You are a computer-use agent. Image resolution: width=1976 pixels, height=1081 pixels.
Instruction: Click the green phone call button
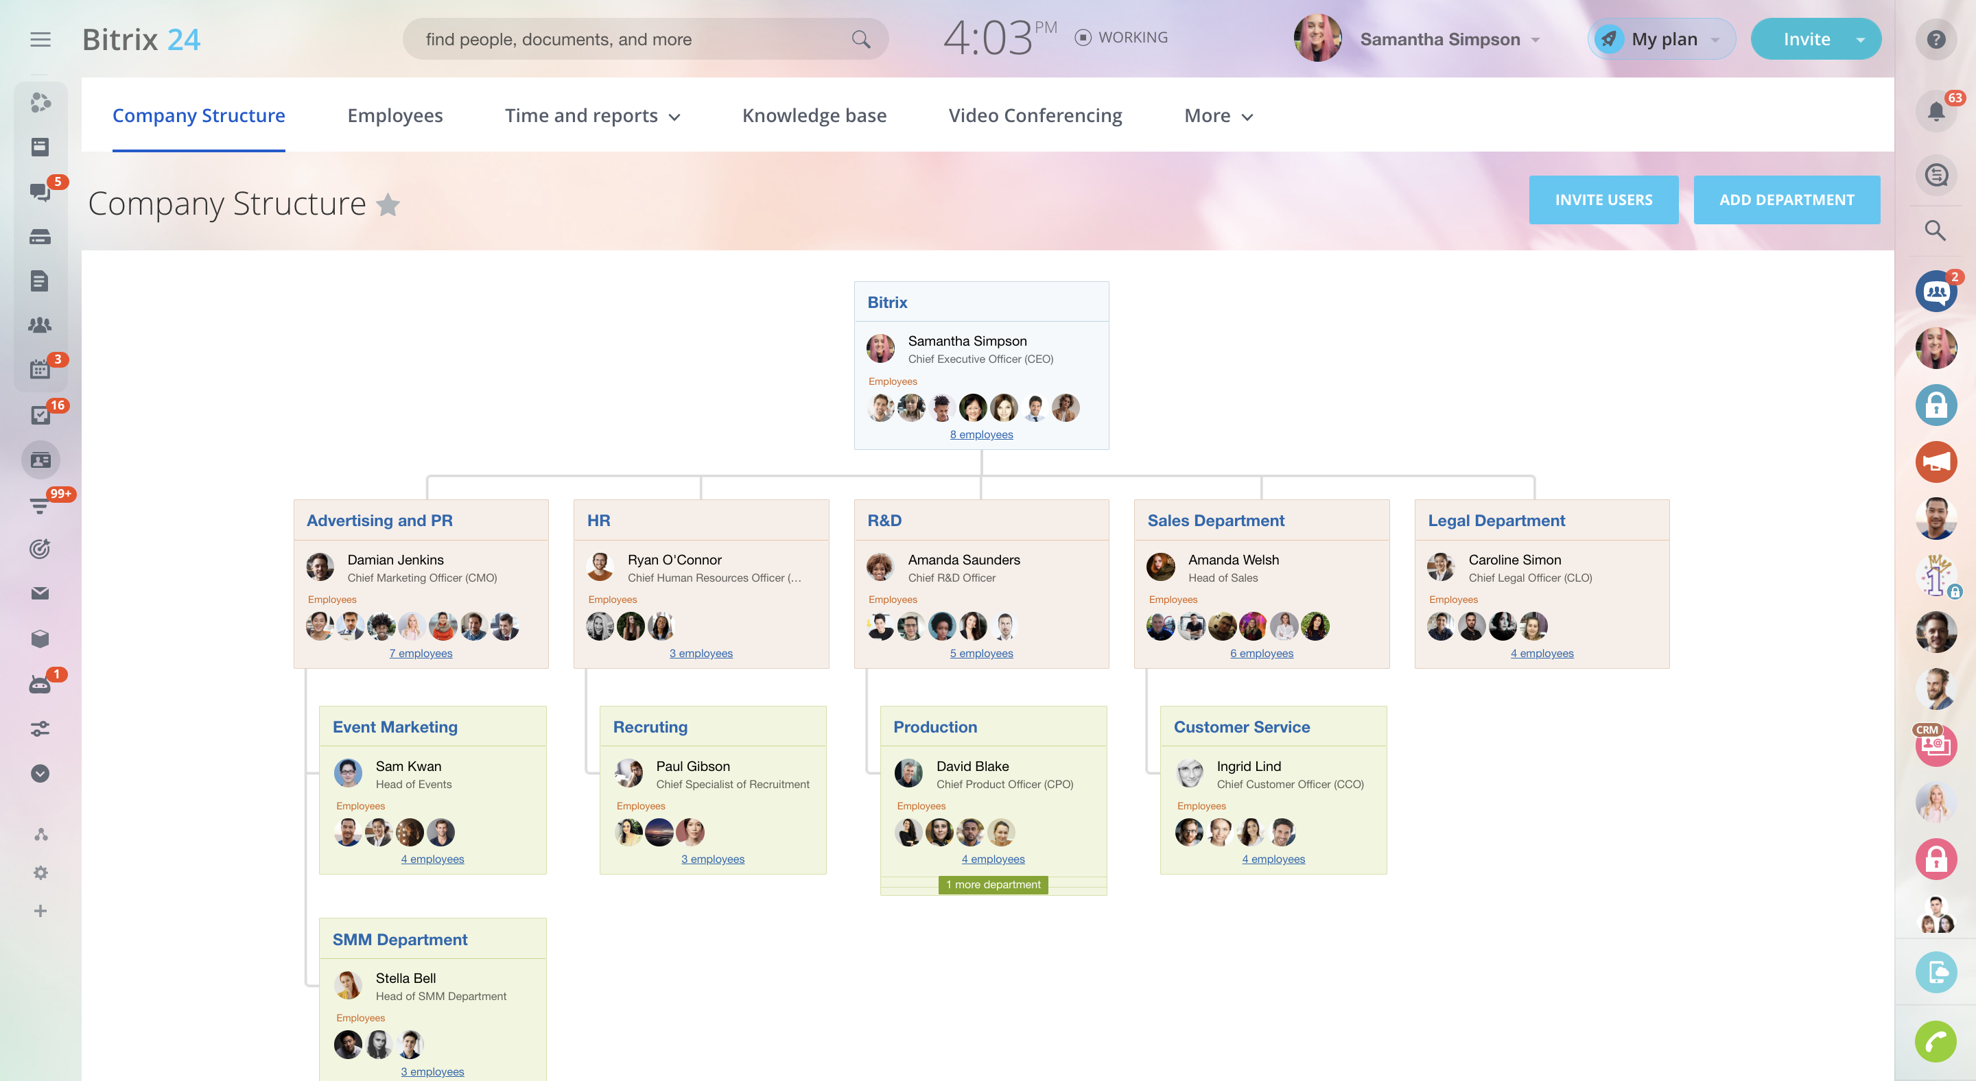pyautogui.click(x=1936, y=1041)
